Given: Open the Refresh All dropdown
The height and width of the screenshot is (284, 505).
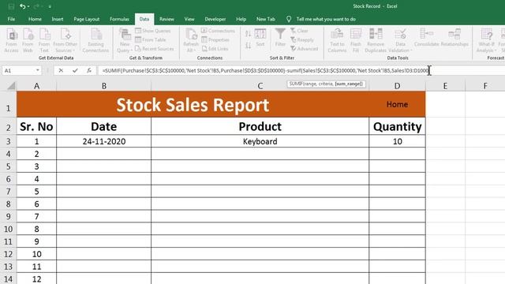Looking at the screenshot, I should coord(191,40).
